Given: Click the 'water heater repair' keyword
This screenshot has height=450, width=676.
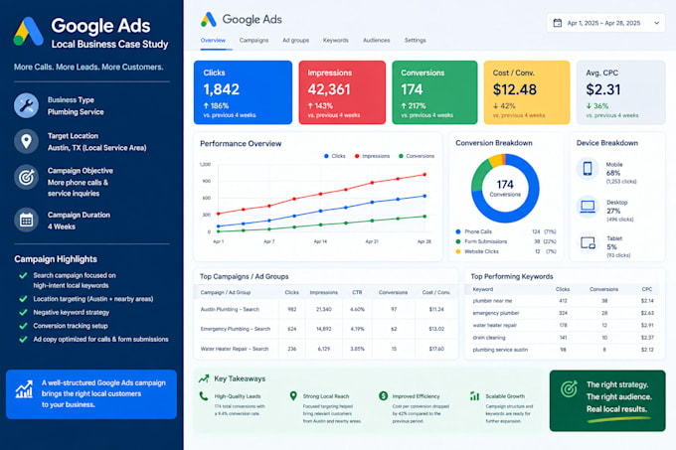Looking at the screenshot, I should pyautogui.click(x=494, y=325).
